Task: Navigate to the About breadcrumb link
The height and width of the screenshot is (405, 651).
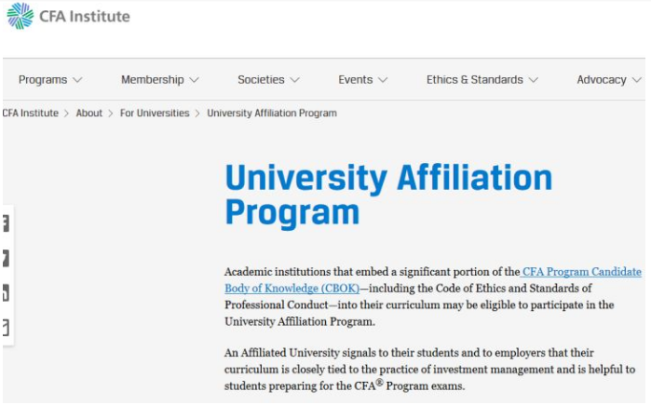Action: click(x=89, y=114)
